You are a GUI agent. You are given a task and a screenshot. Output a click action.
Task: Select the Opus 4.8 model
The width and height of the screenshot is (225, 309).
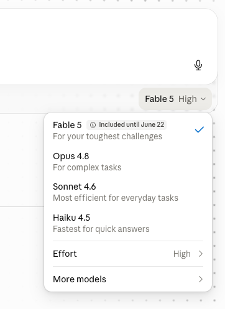[128, 162]
